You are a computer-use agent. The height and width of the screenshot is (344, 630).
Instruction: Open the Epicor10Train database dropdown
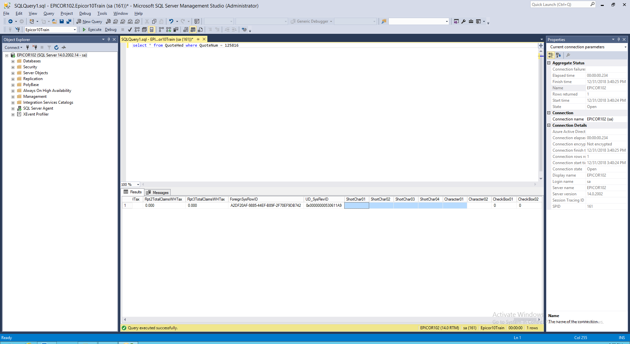(x=75, y=30)
